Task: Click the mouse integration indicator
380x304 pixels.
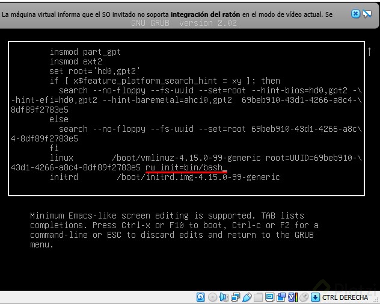Action: point(304,297)
